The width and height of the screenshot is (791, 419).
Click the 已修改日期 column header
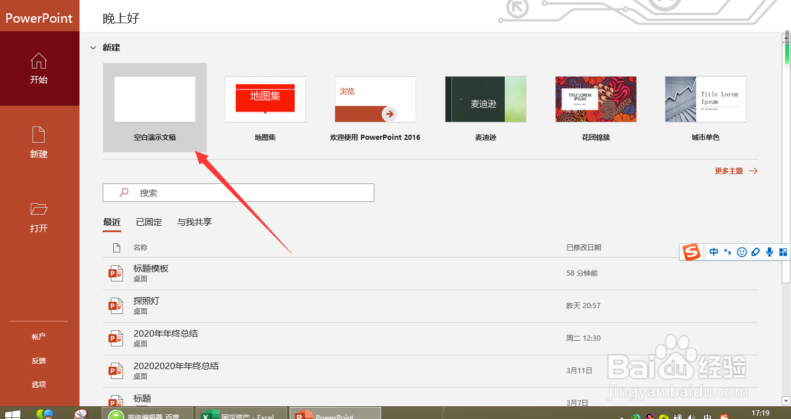click(x=584, y=248)
